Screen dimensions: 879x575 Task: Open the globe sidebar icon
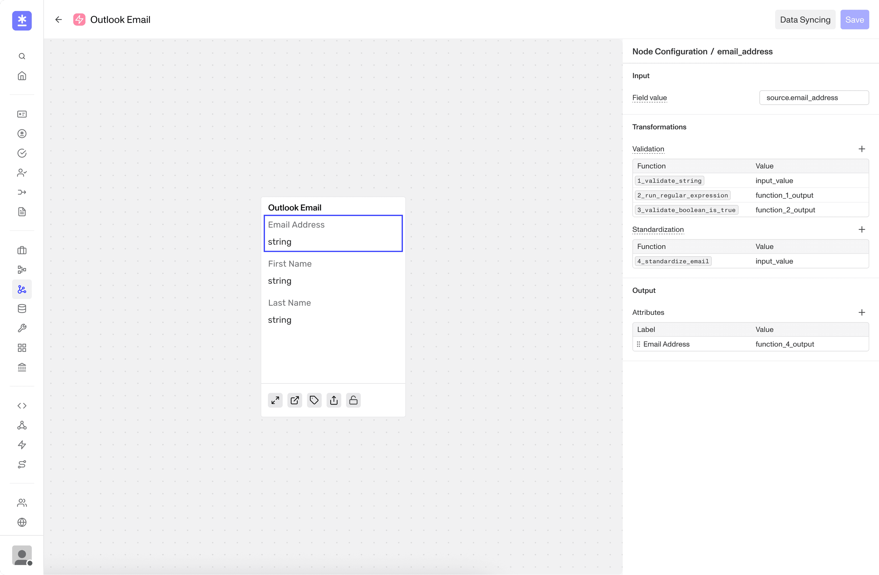click(x=22, y=522)
